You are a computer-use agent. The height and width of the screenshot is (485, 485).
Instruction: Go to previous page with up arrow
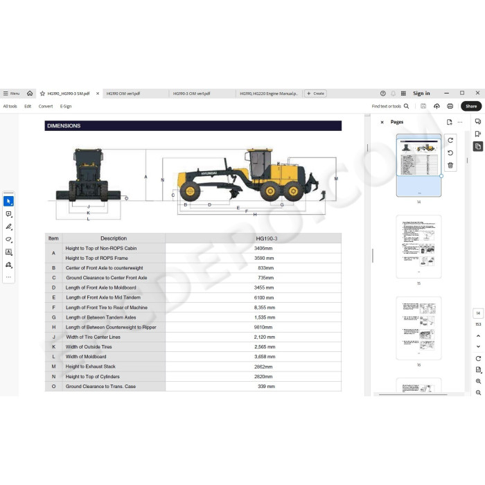478,336
